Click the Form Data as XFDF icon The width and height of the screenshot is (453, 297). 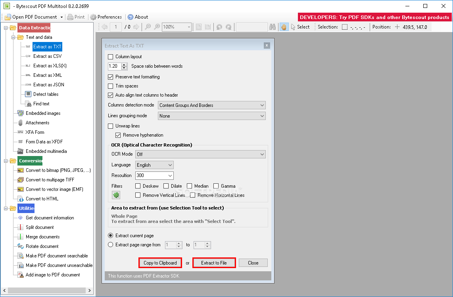tap(21, 142)
